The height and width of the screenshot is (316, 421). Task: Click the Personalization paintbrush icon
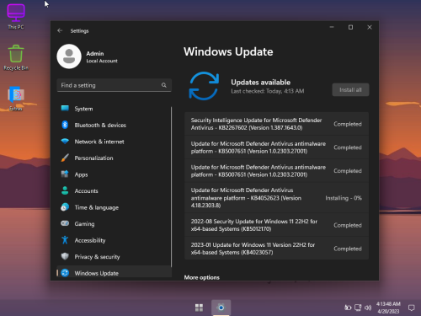65,158
